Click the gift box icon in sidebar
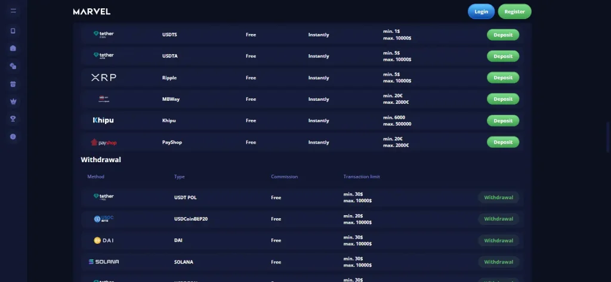Viewport: 611px width, 282px height. point(13,83)
